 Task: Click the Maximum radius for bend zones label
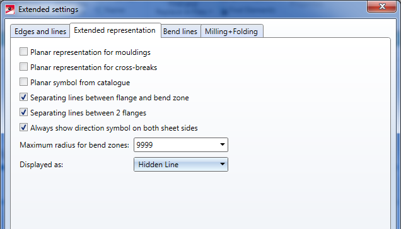[x=74, y=145]
